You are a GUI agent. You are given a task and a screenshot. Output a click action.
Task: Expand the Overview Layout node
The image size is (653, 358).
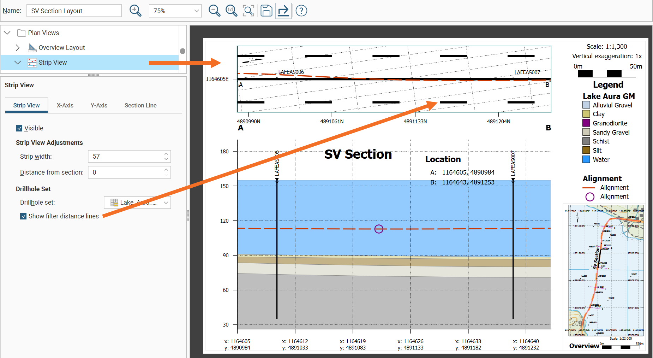click(x=17, y=48)
